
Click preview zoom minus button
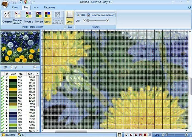point(12,67)
